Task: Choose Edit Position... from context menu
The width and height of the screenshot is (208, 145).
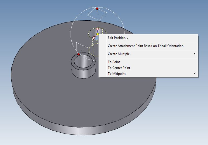Action: pos(118,38)
